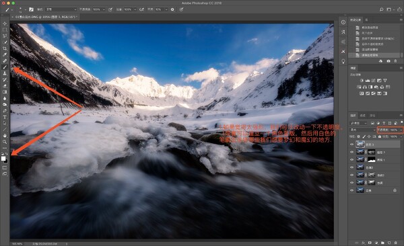Image resolution: width=404 pixels, height=246 pixels.
Task: Select the Horizontal Type tool
Action: 5,117
